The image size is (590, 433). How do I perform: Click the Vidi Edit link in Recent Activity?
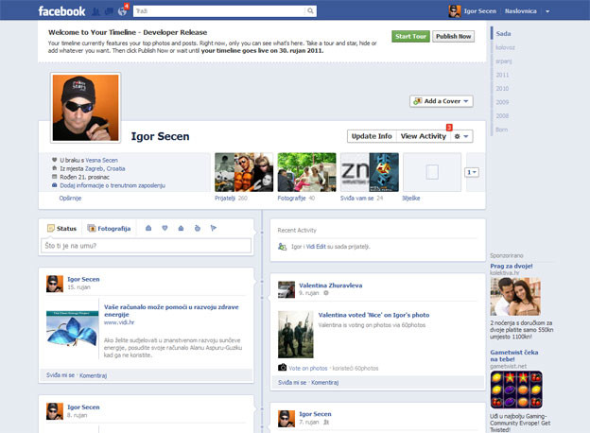tap(316, 247)
